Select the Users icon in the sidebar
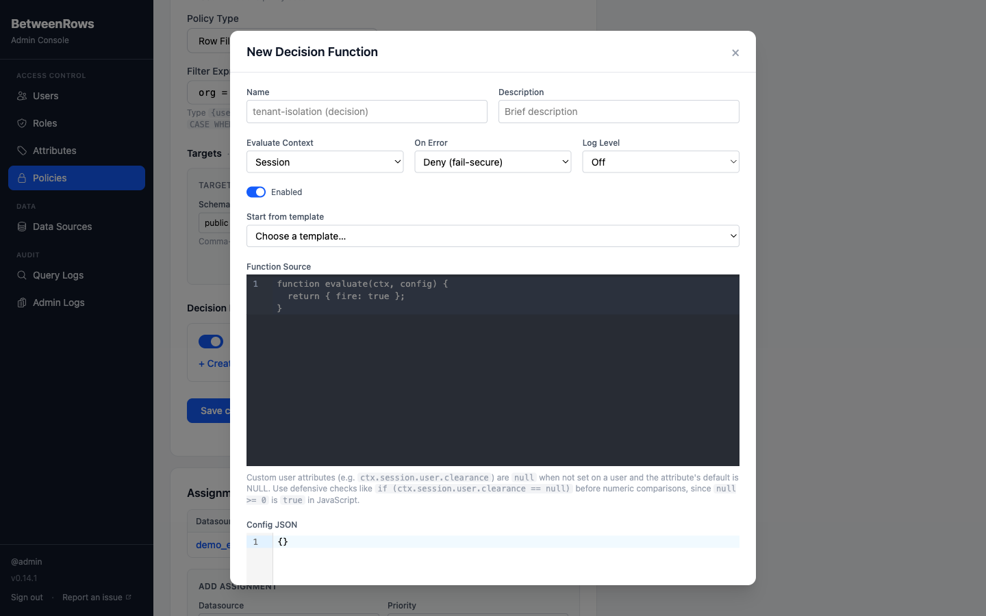 tap(23, 96)
